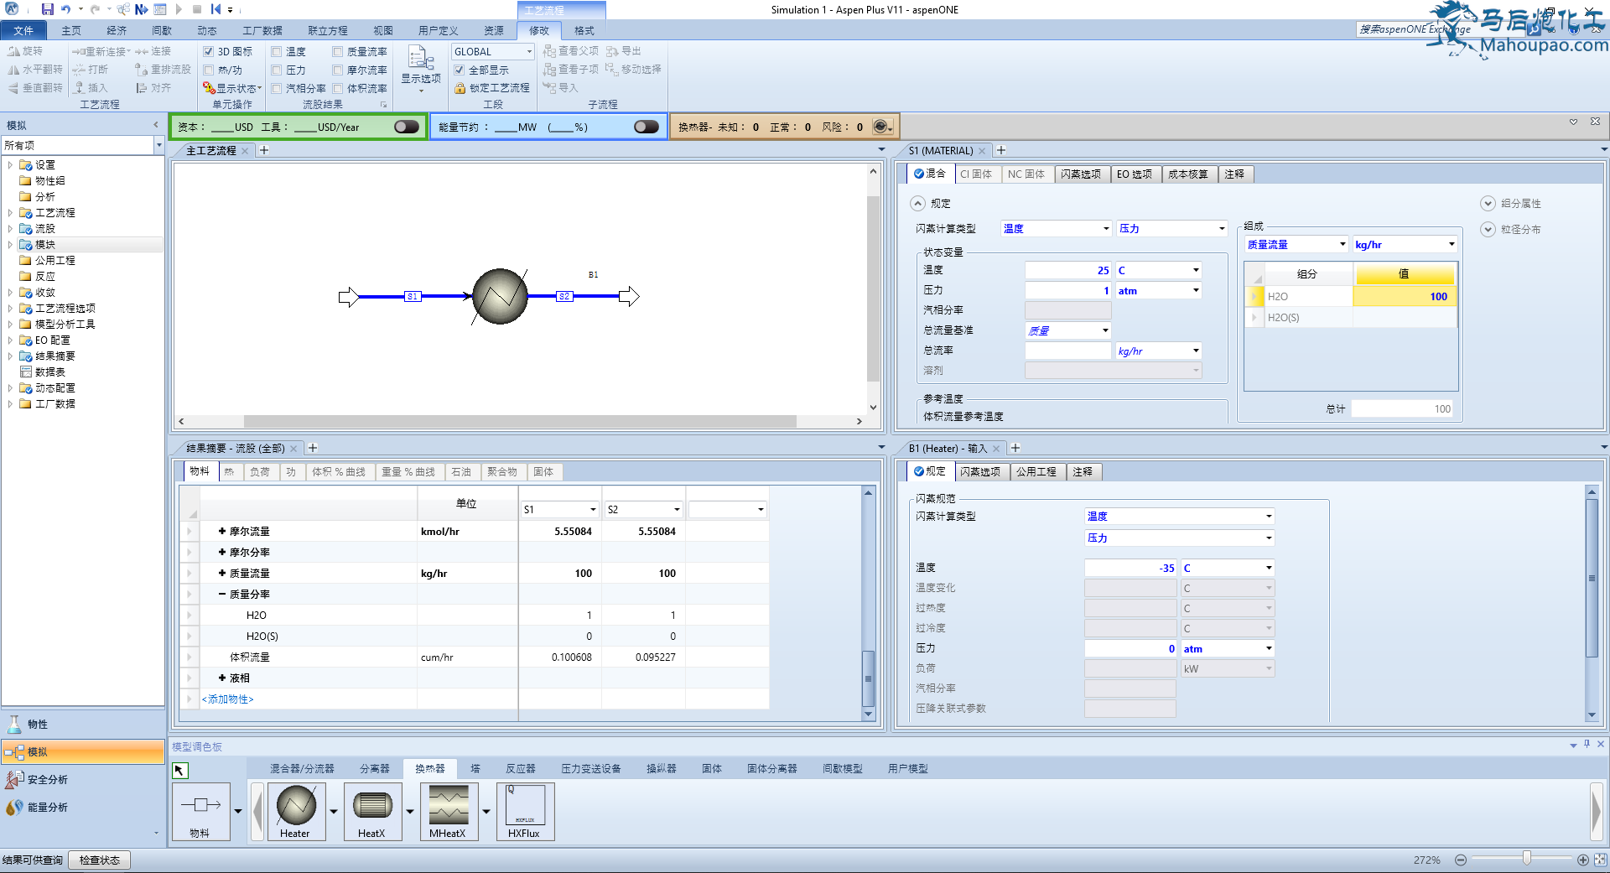The width and height of the screenshot is (1610, 873).
Task: Click the S2 stream label on the flowsheet
Action: (564, 296)
